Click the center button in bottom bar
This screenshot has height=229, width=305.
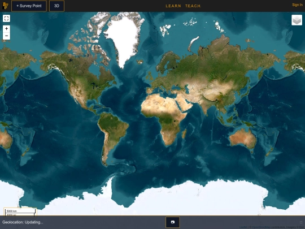click(x=172, y=222)
